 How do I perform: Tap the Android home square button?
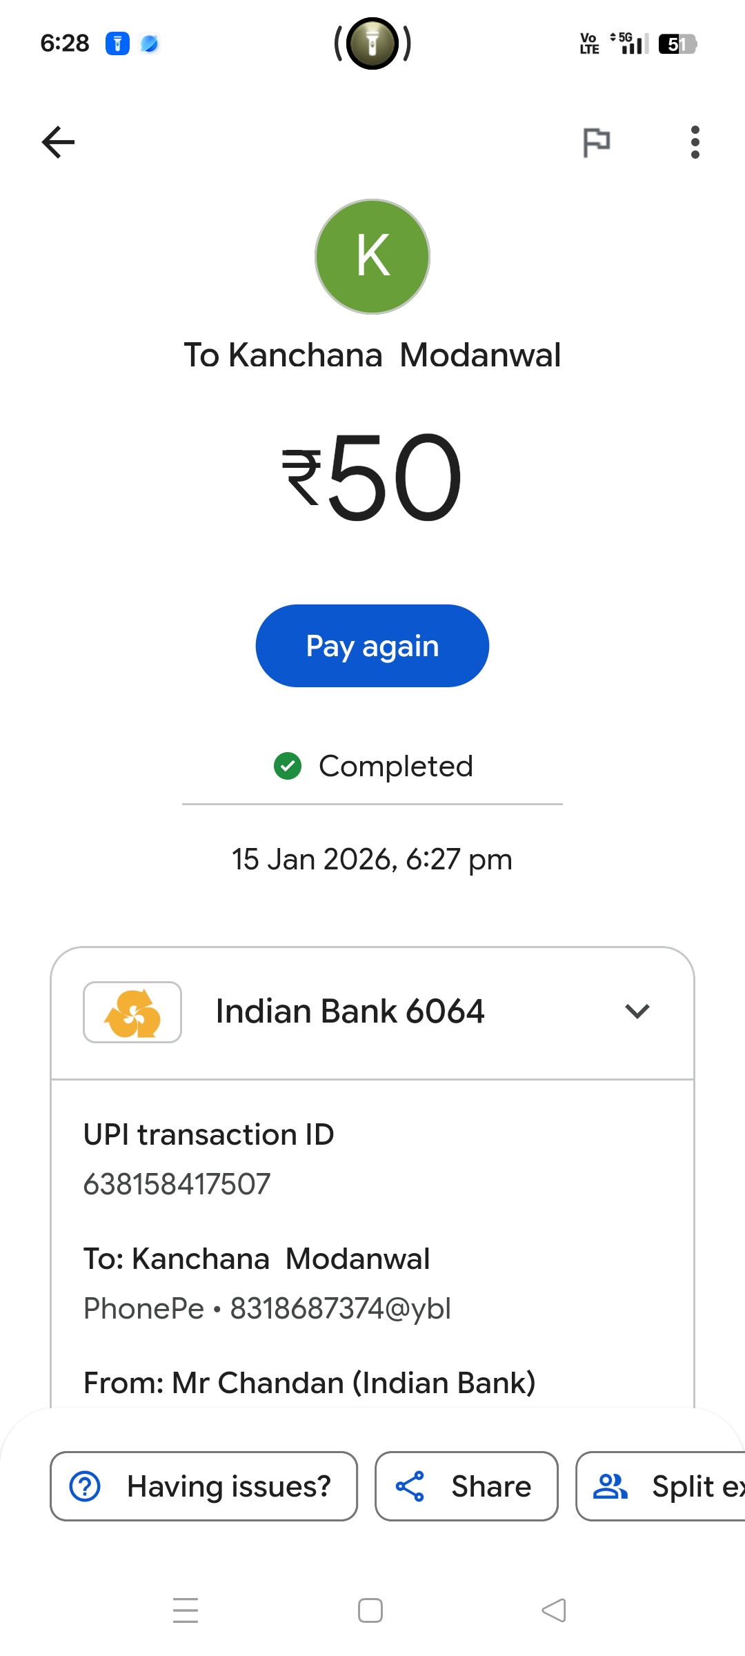370,1610
